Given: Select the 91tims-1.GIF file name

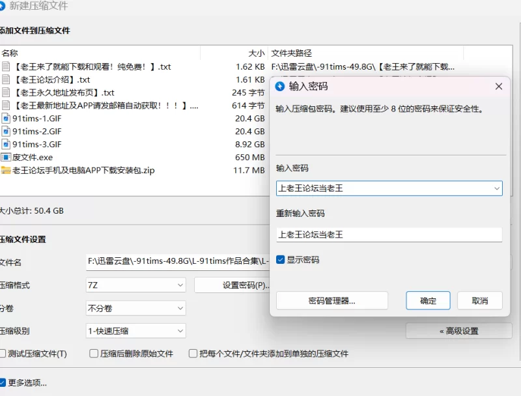Looking at the screenshot, I should click(x=37, y=119).
